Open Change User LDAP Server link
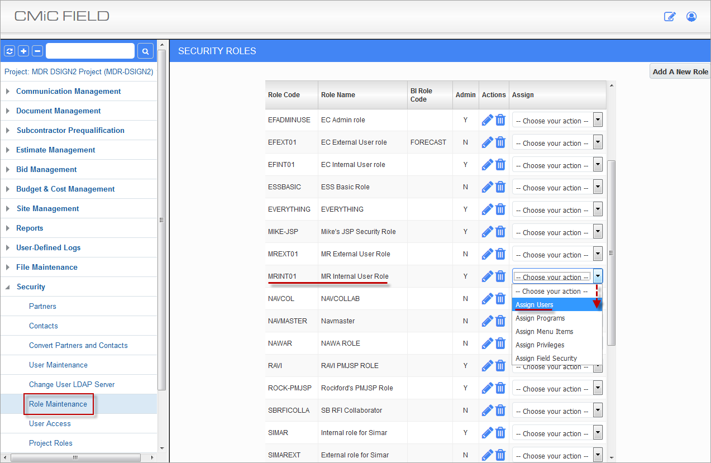The height and width of the screenshot is (463, 711). (x=72, y=384)
